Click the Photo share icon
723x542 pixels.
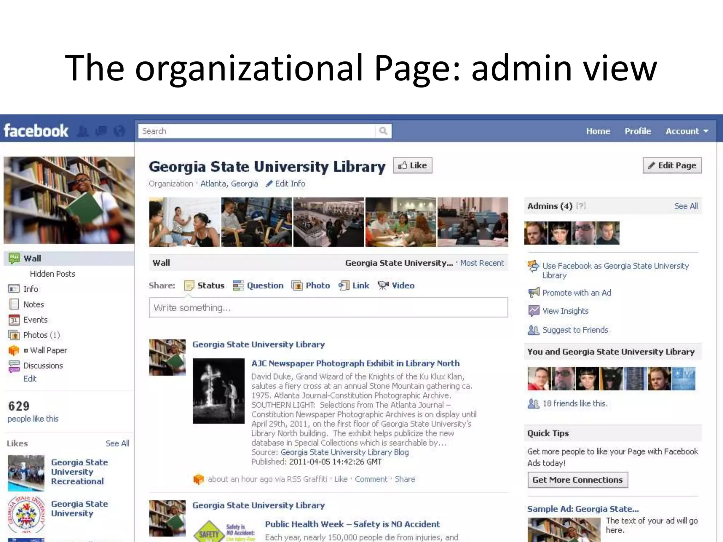coord(297,285)
